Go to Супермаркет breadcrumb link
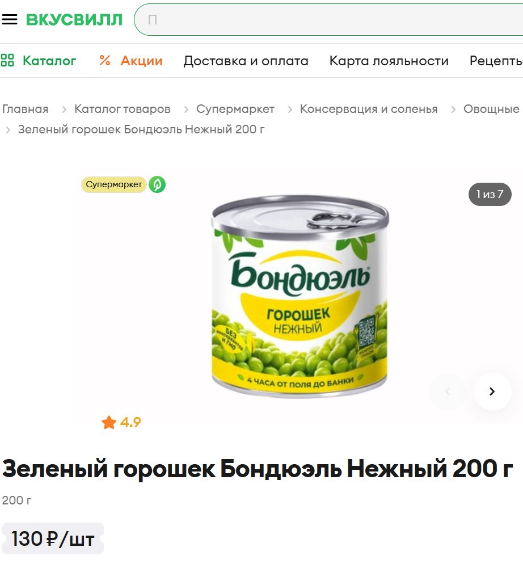Image resolution: width=523 pixels, height=564 pixels. point(235,109)
